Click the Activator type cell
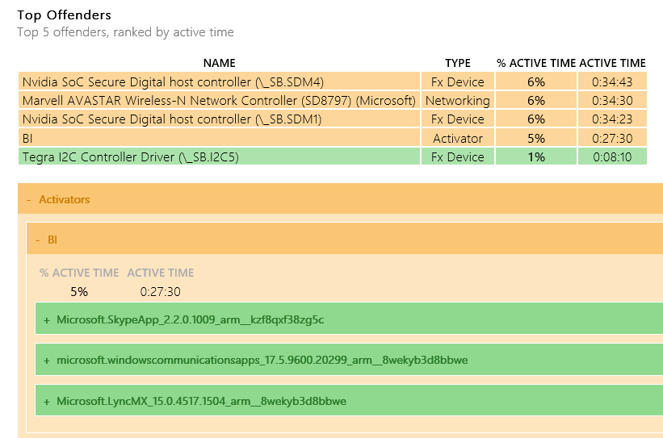The height and width of the screenshot is (438, 663). [458, 138]
